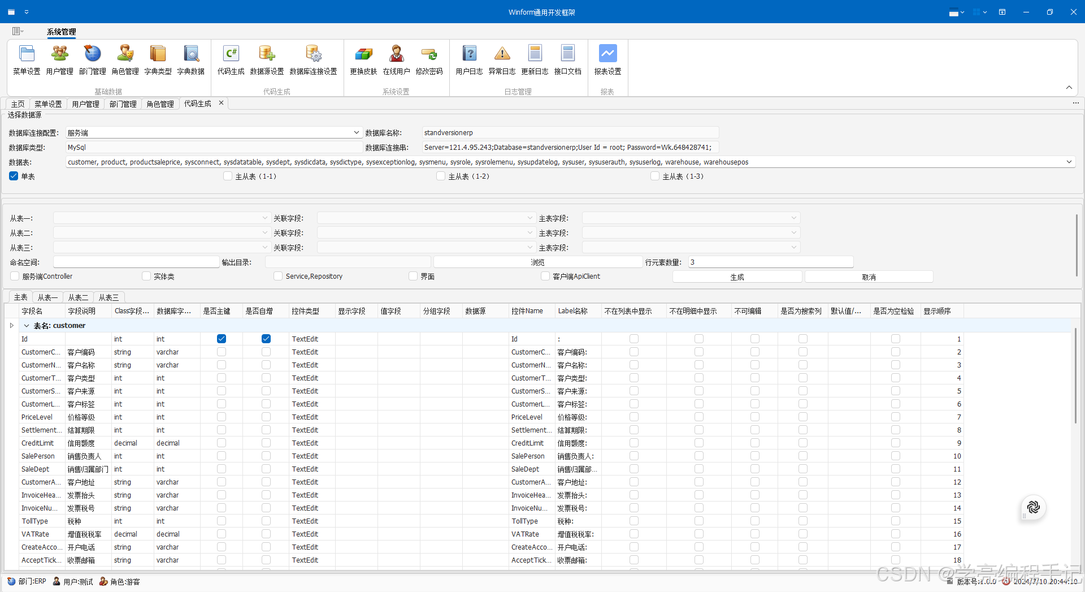
Task: Open 角色管理 from the ribbon
Action: 125,59
